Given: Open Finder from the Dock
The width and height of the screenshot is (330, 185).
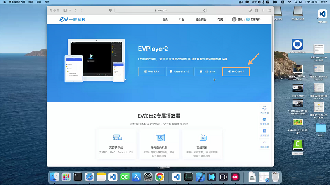Looking at the screenshot, I should (x=54, y=177).
